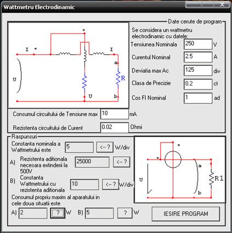Viewport: 232px width, 233px height.
Task: Select the consum propriu B result box
Action: [x=99, y=213]
